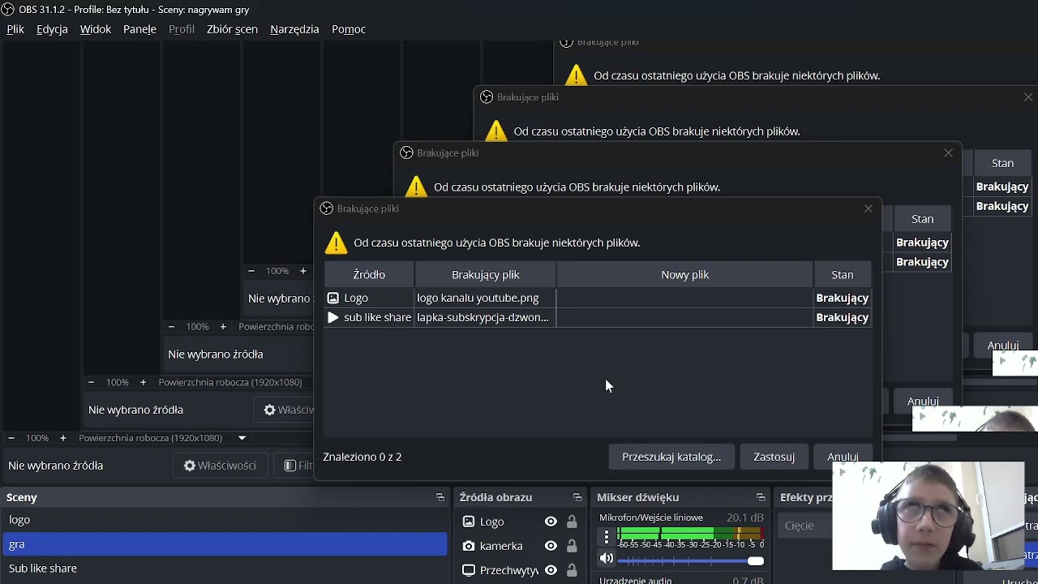Click the Znaleziono 0 z 2 status text
The image size is (1038, 584).
(362, 457)
